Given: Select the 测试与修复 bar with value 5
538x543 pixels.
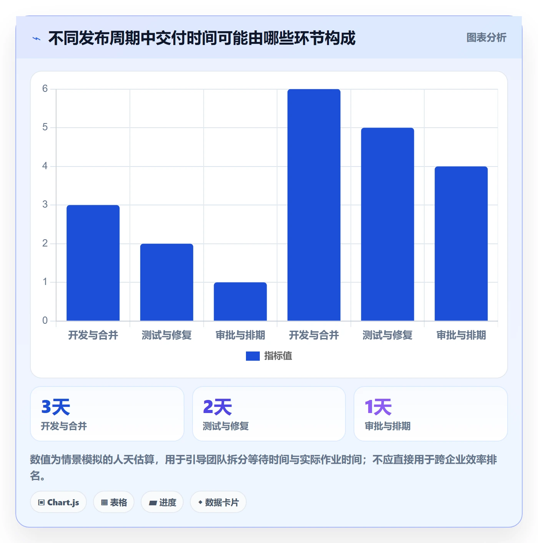Looking at the screenshot, I should click(387, 224).
